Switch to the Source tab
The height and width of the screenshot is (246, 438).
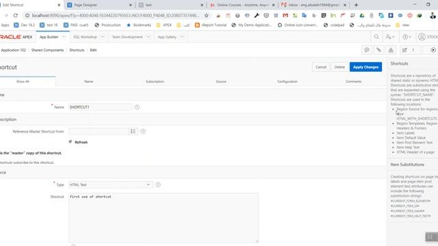coord(221,81)
